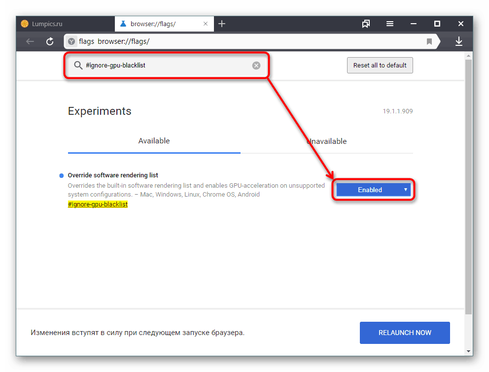
Task: Open a new tab with the plus button
Action: click(222, 23)
